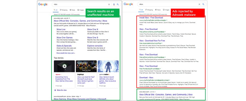Open the dropdown arrow after www.myformsfinder.com/downloader
The height and width of the screenshot is (101, 246).
(167, 20)
